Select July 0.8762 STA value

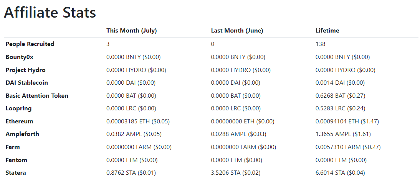tap(131, 173)
